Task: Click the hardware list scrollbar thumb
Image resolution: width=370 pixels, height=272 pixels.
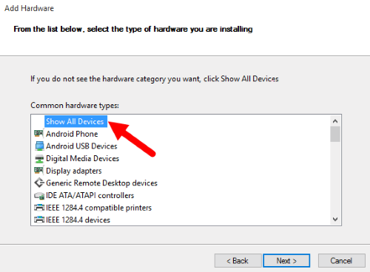Action: (335, 134)
